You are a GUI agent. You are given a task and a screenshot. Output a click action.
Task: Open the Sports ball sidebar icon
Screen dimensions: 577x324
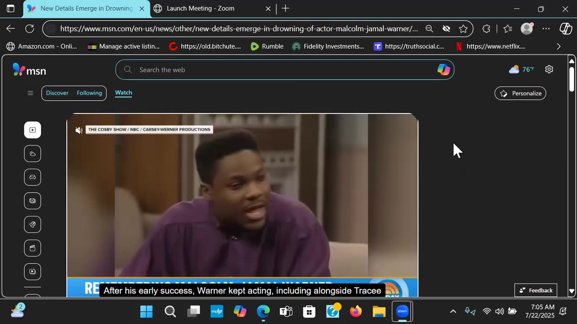click(32, 225)
